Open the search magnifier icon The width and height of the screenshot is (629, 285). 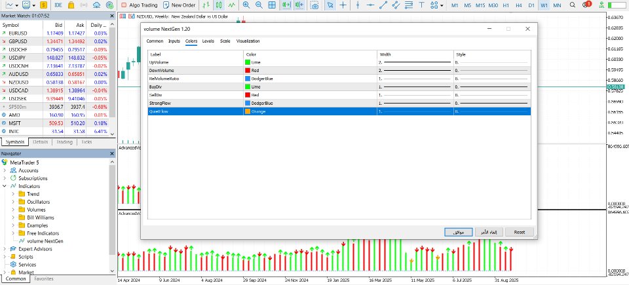(574, 5)
